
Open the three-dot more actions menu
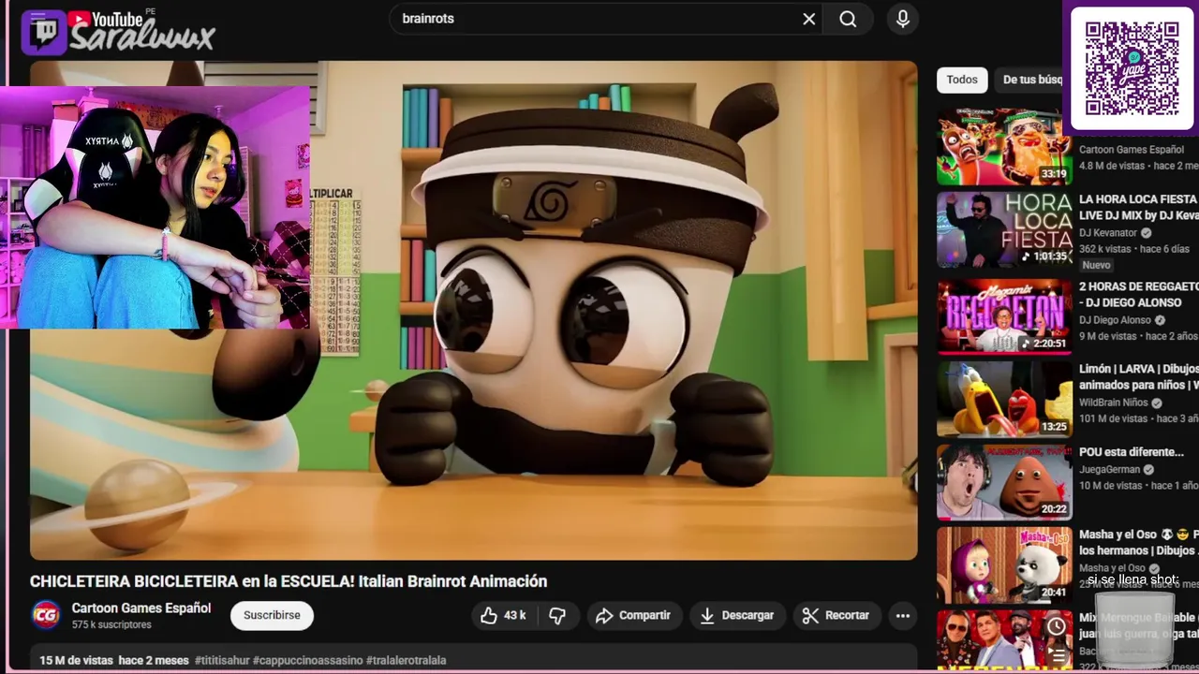[903, 615]
